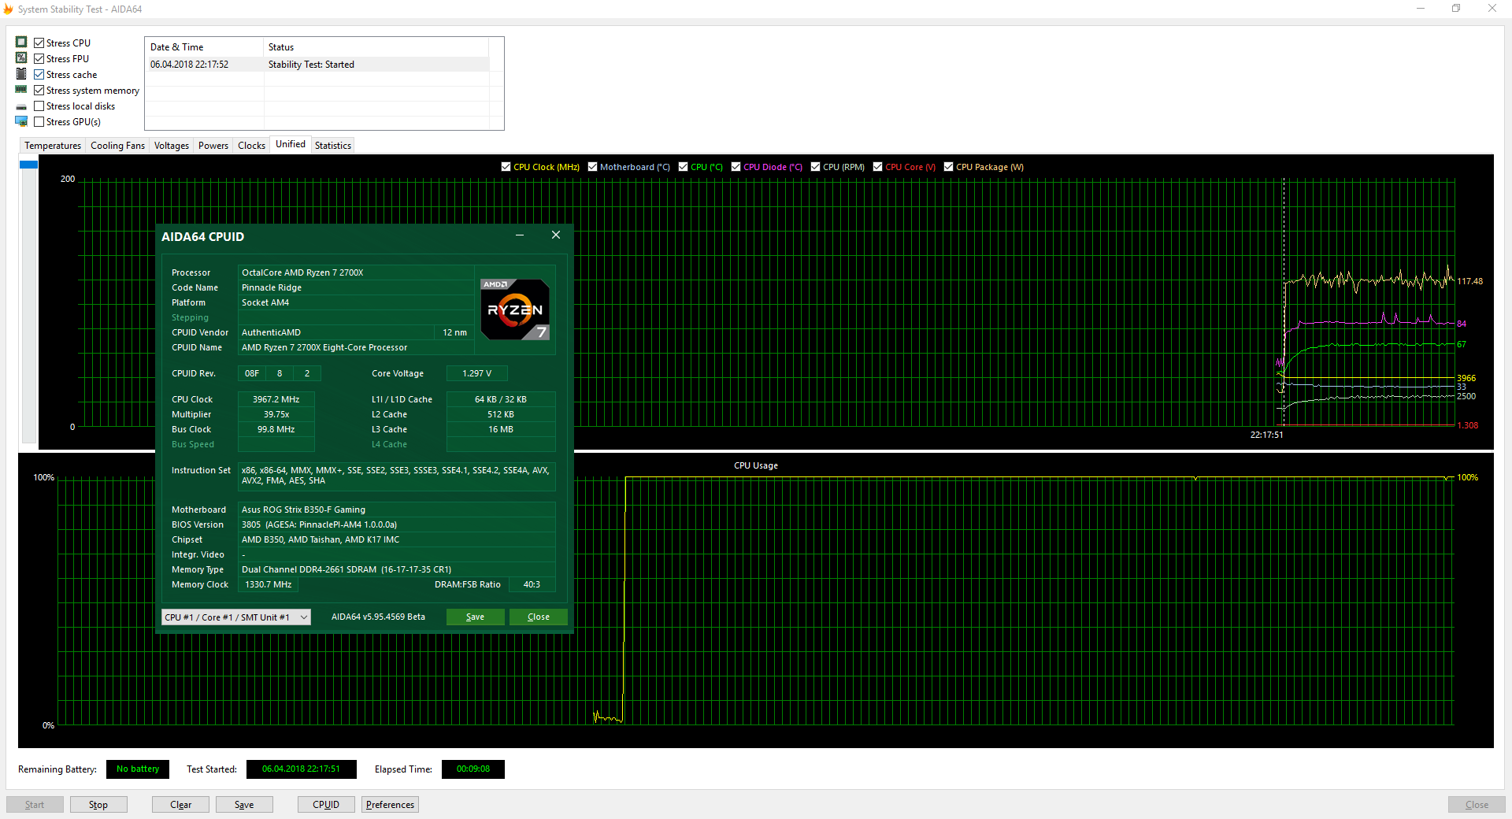Image resolution: width=1512 pixels, height=819 pixels.
Task: Toggle the CPU (°C) graph checkbox
Action: [x=683, y=167]
